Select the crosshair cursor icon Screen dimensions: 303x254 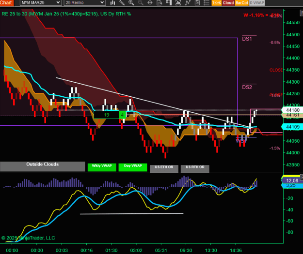150,3
